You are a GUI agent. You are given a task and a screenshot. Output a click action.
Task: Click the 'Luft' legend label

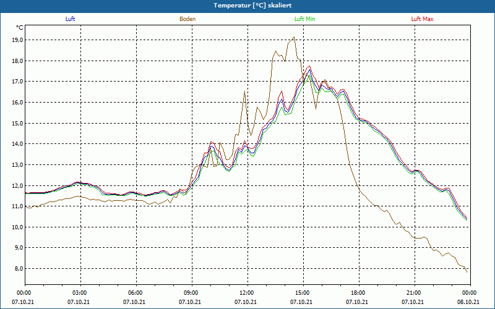coord(70,19)
